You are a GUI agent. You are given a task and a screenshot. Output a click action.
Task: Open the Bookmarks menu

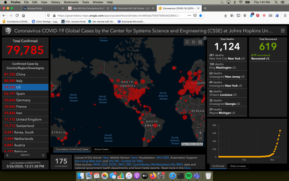71,2
